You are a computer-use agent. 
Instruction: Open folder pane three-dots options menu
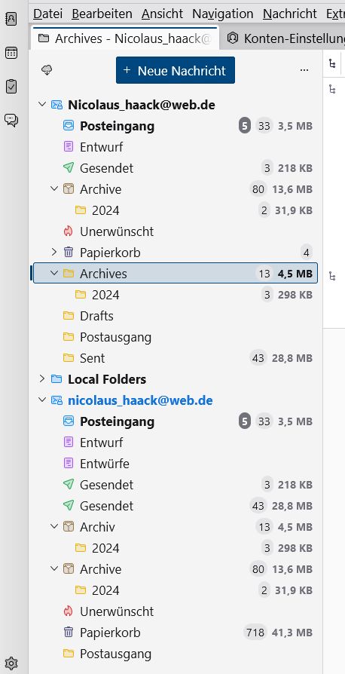(304, 70)
